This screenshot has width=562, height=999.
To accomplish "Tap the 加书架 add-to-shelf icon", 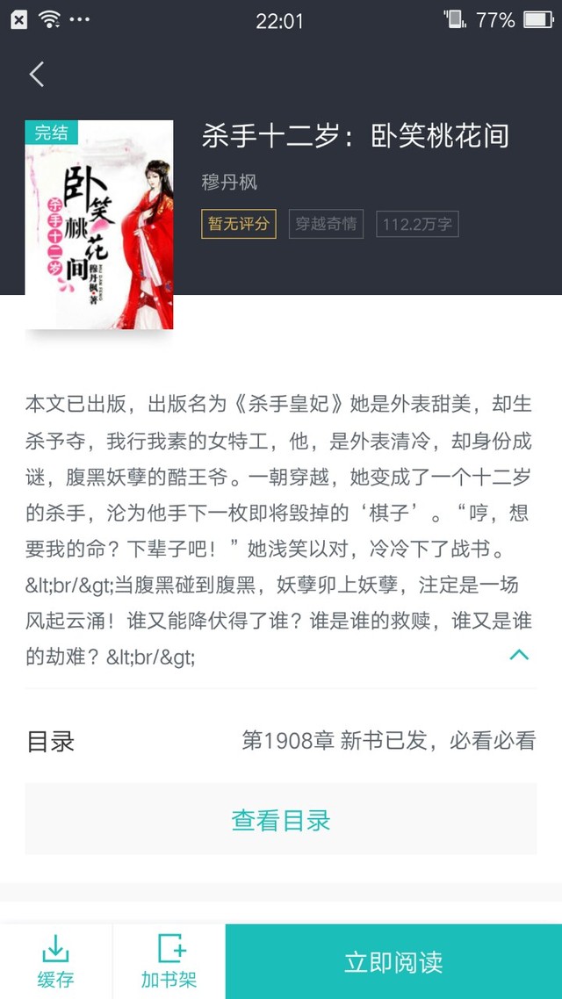I will (169, 960).
